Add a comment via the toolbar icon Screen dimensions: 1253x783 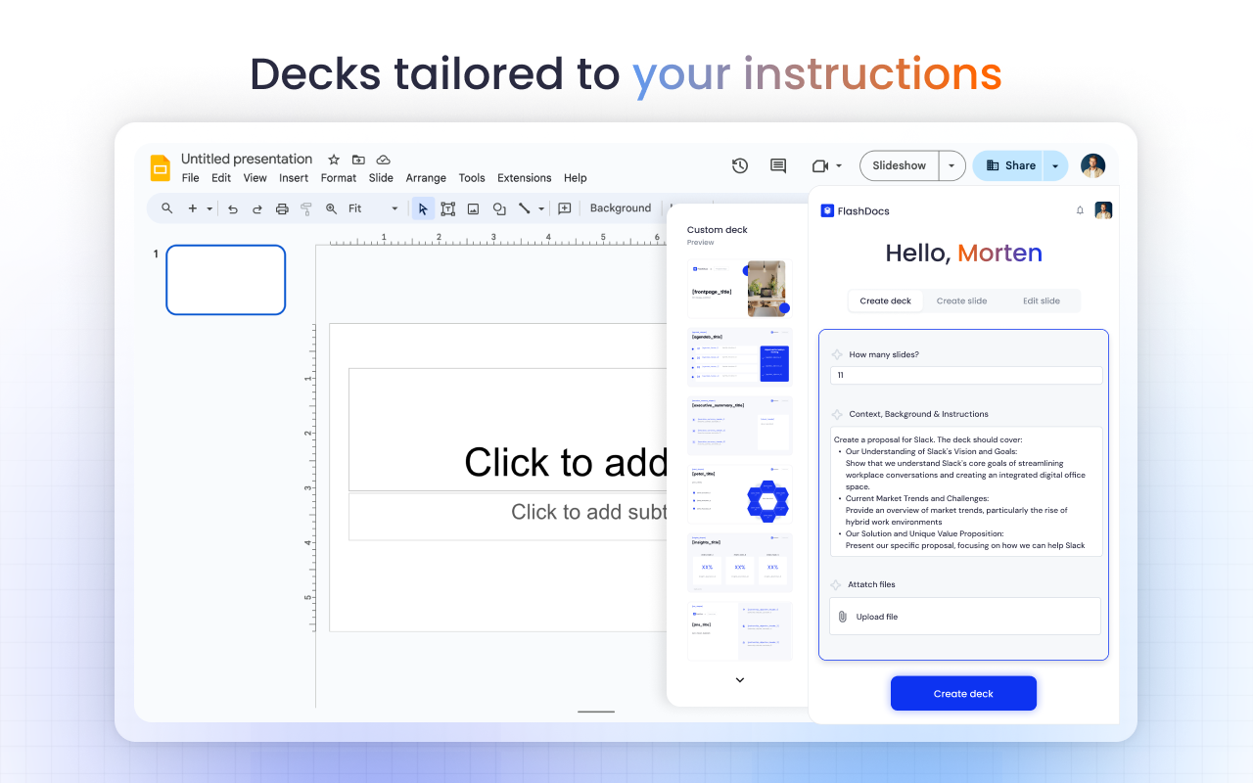565,207
